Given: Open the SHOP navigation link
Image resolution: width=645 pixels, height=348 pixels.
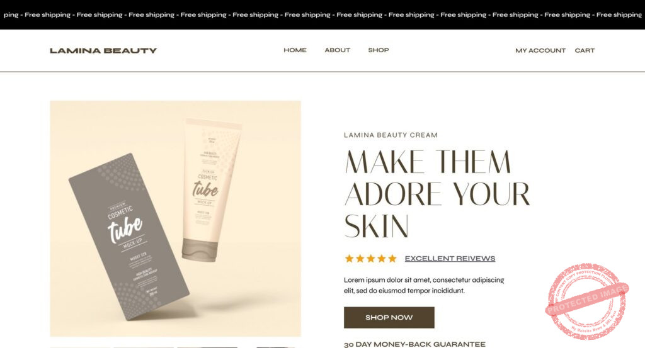Looking at the screenshot, I should click(x=379, y=50).
